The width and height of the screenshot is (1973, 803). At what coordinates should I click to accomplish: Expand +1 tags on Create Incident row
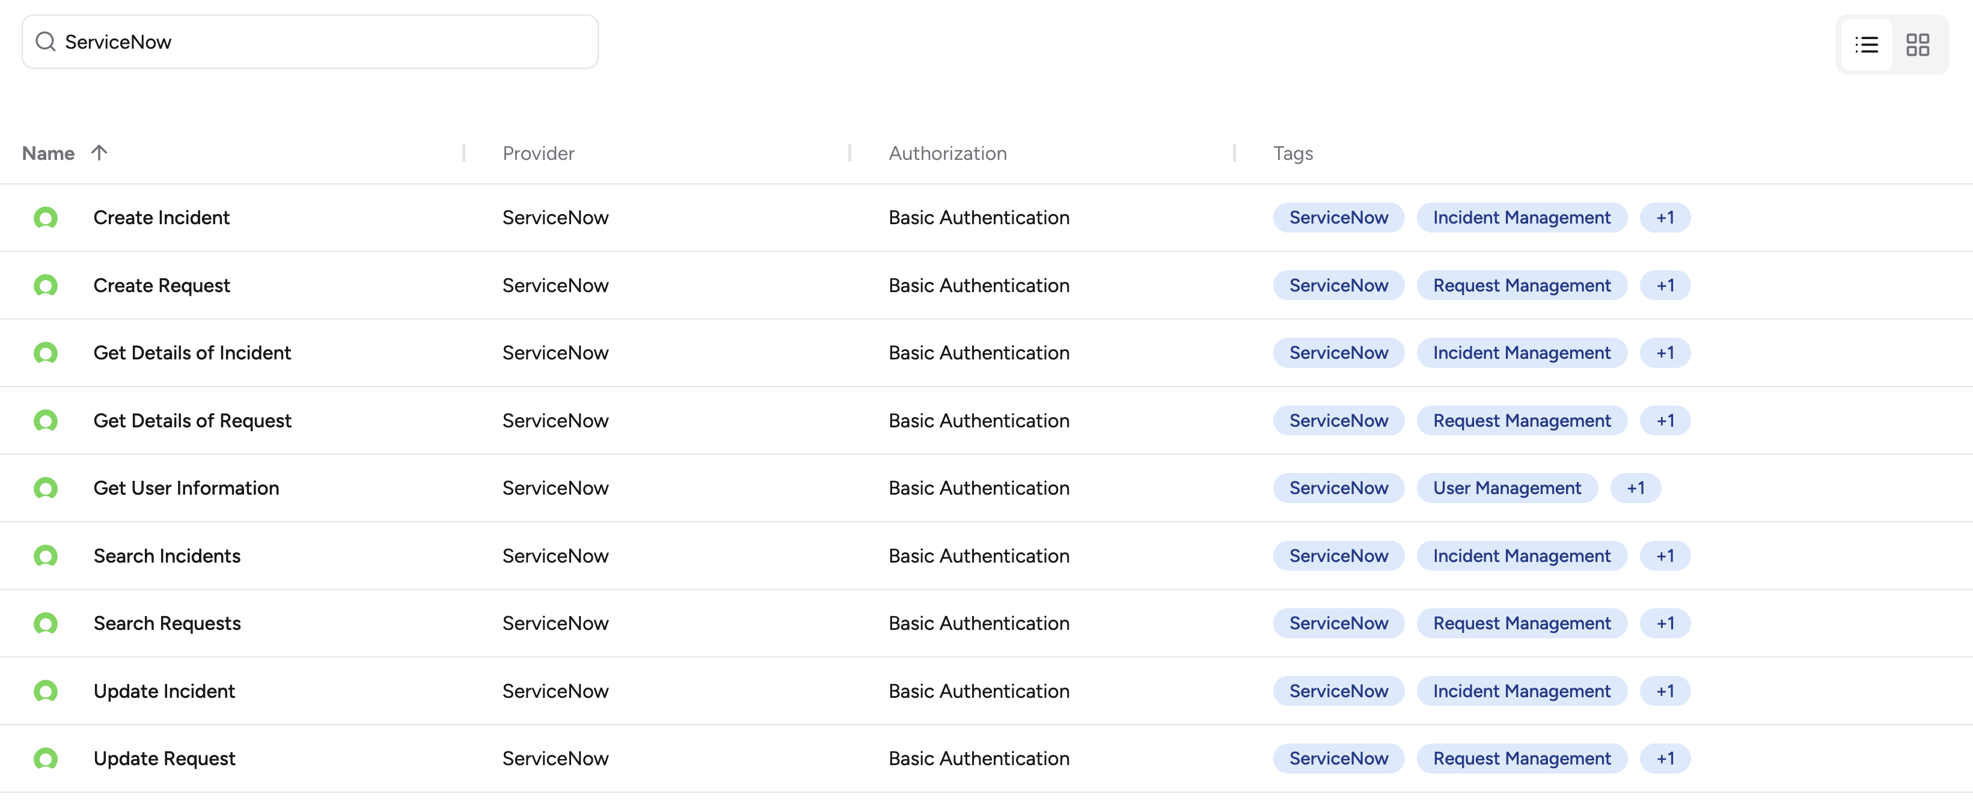(1665, 218)
